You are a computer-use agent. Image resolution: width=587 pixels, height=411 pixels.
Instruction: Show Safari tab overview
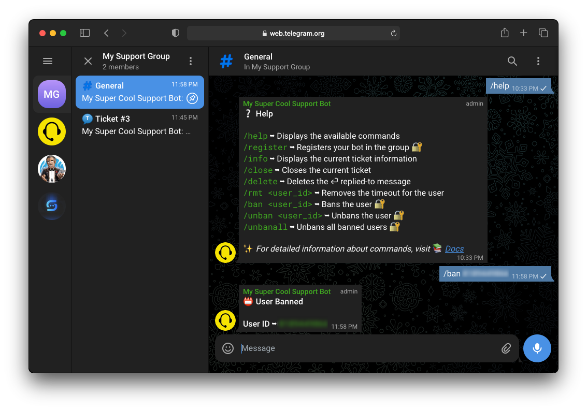(x=543, y=33)
